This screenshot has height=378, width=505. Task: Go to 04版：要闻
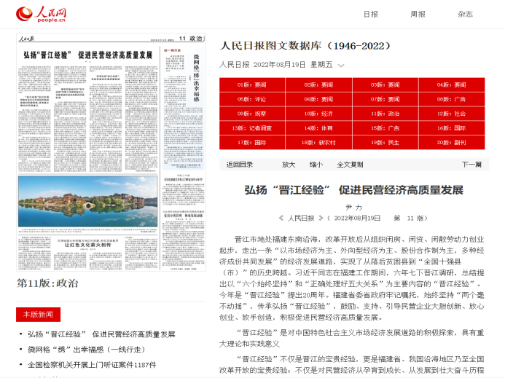452,85
